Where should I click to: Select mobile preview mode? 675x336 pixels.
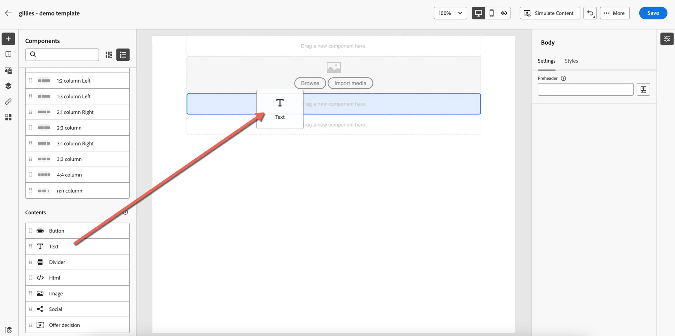tap(491, 13)
